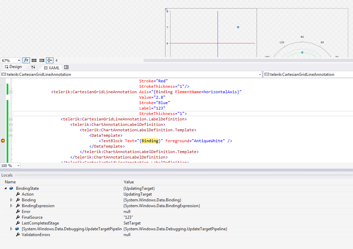Open the right telerik:CartesianGridLineAnnotation member dropdown
This screenshot has height=249, width=353.
point(308,74)
